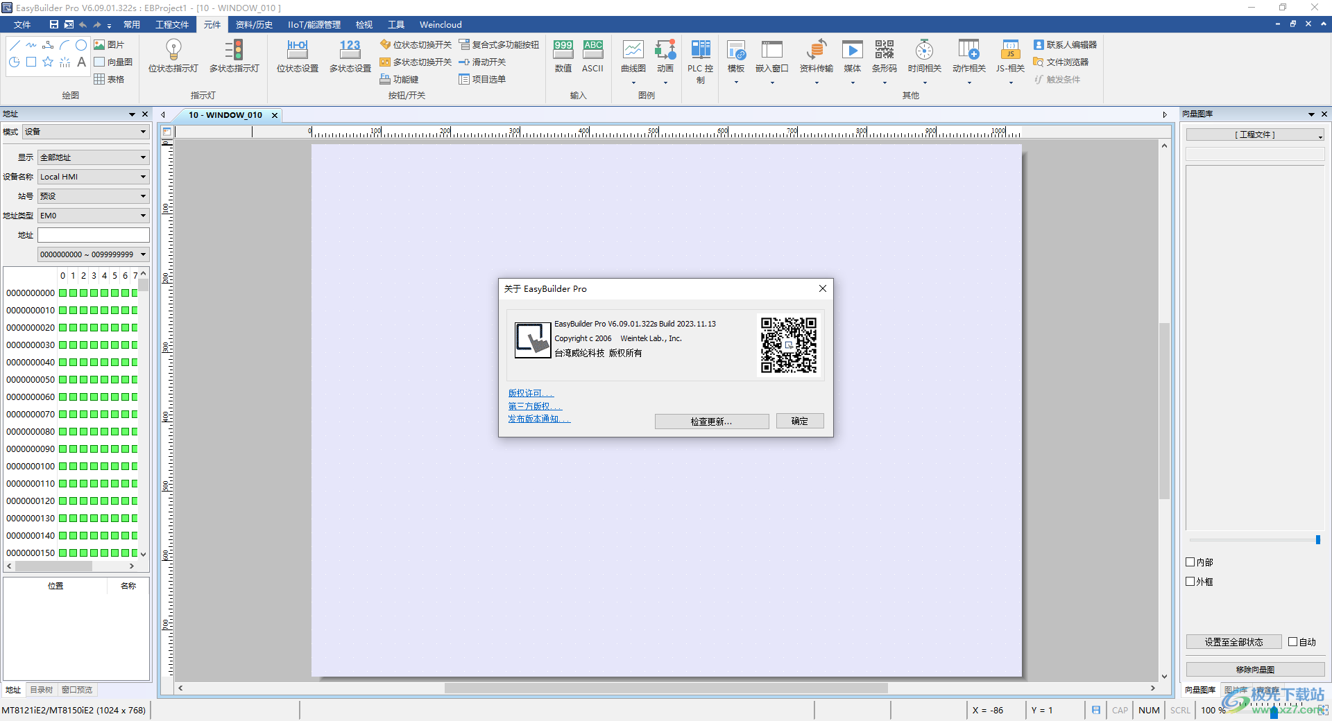Expand the 模式 (Mode) dropdown
Viewport: 1332px width, 721px height.
pos(86,132)
